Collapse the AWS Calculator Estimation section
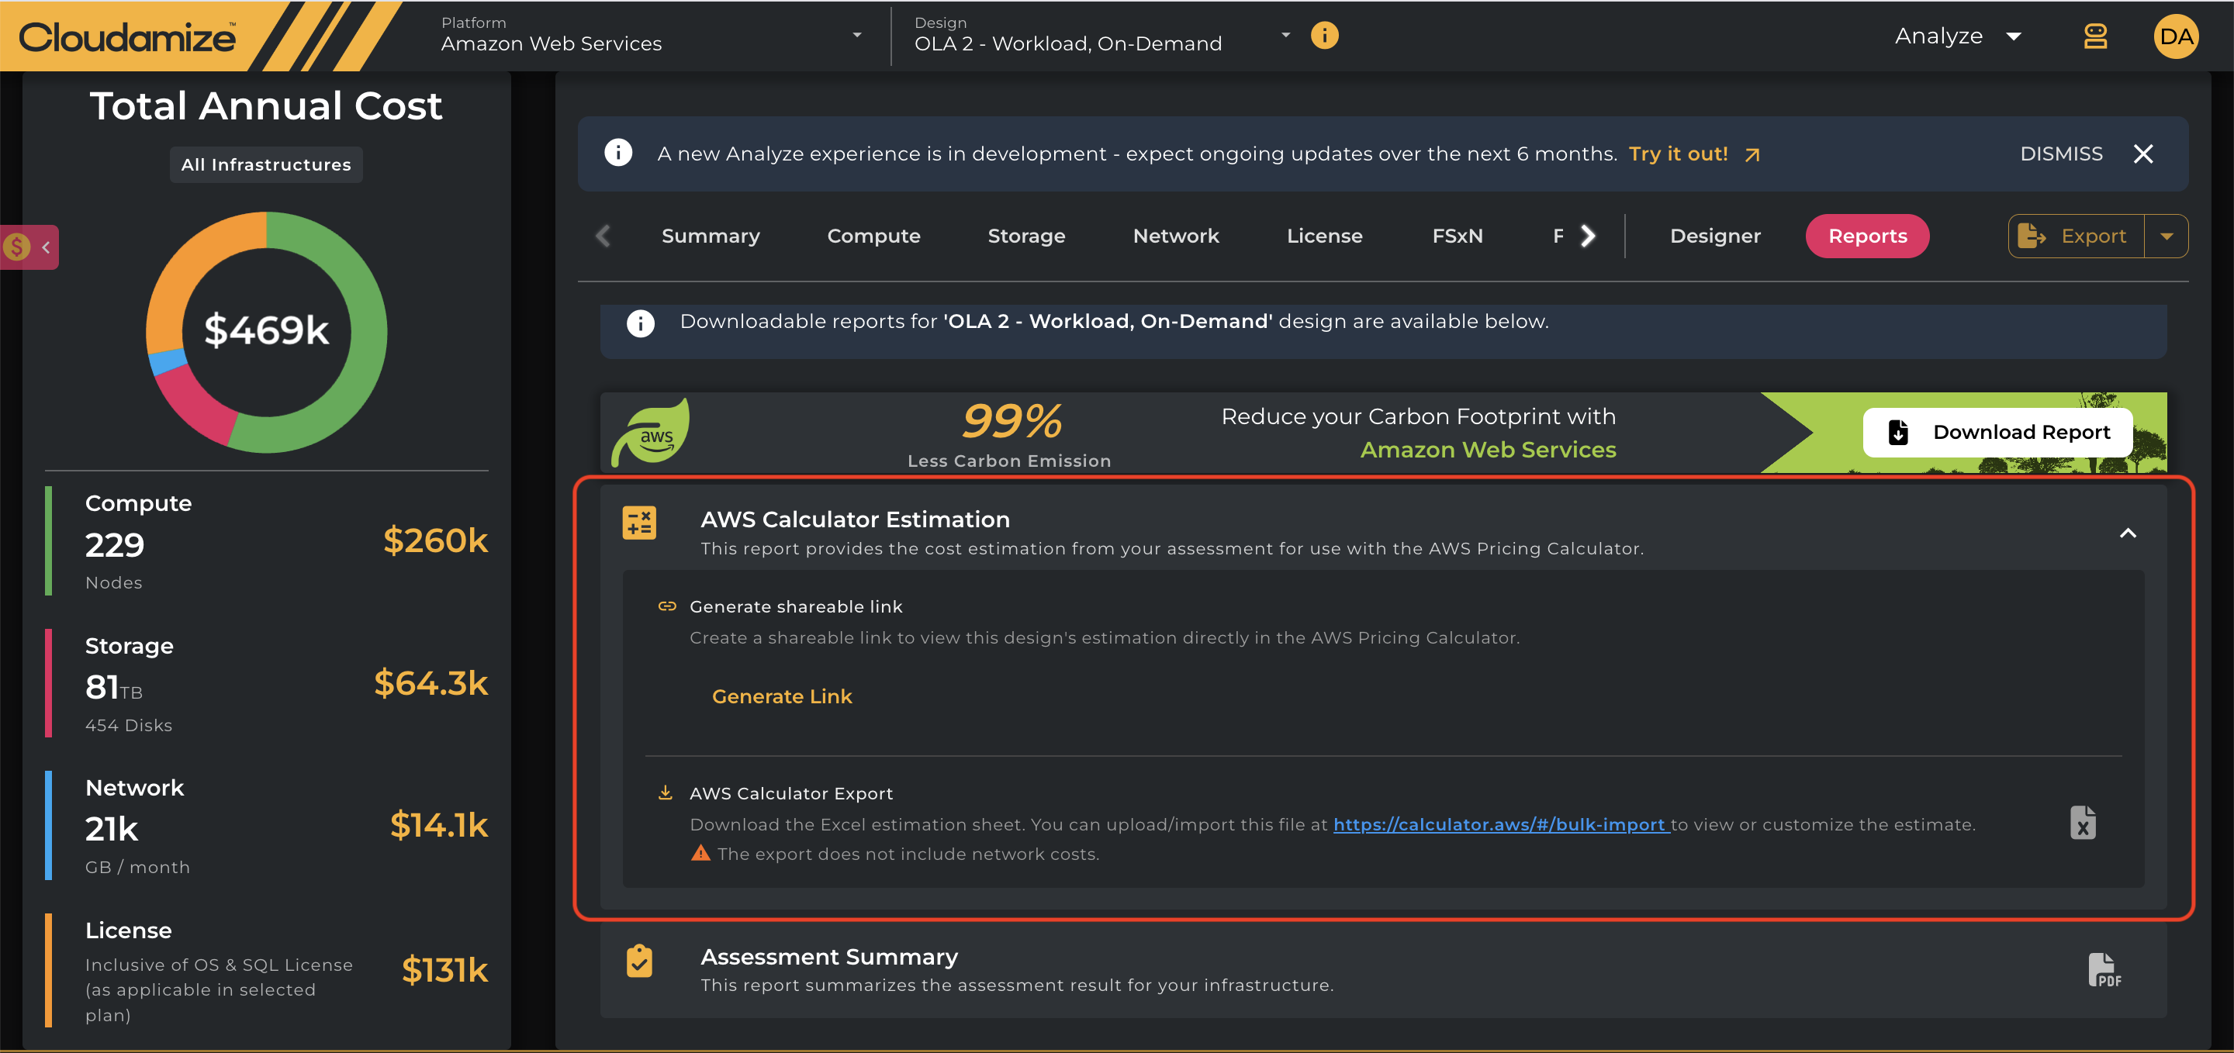Image resolution: width=2234 pixels, height=1053 pixels. pos(2127,533)
